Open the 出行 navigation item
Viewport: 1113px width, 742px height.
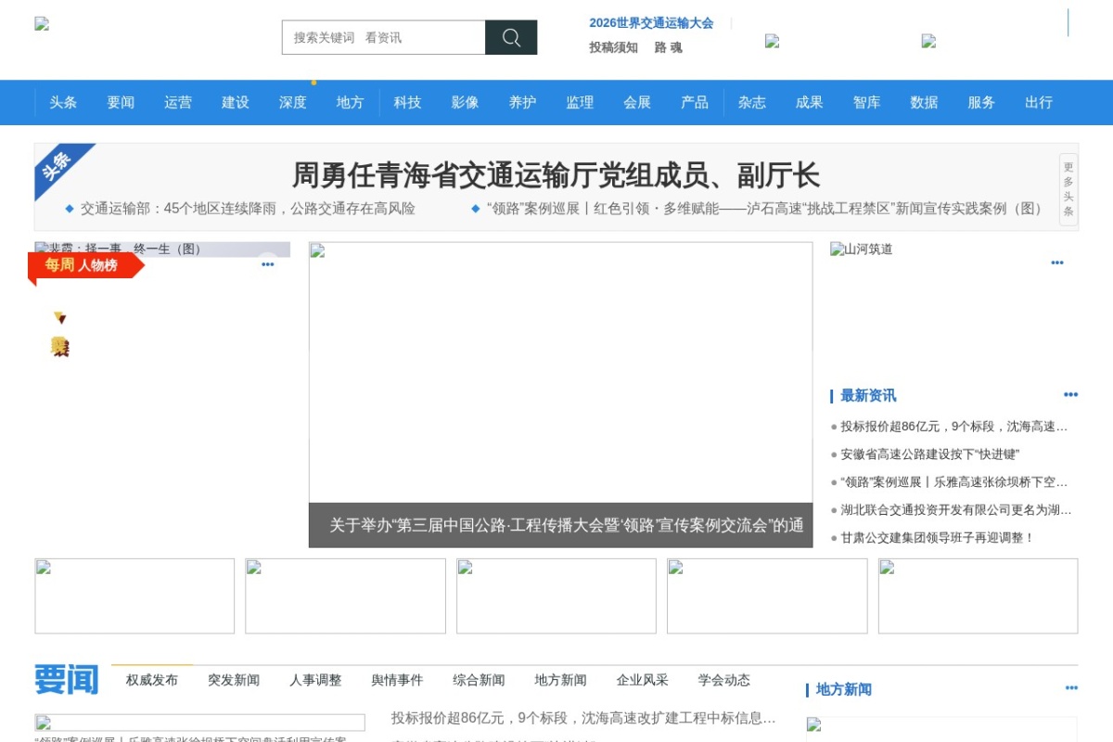(1039, 102)
